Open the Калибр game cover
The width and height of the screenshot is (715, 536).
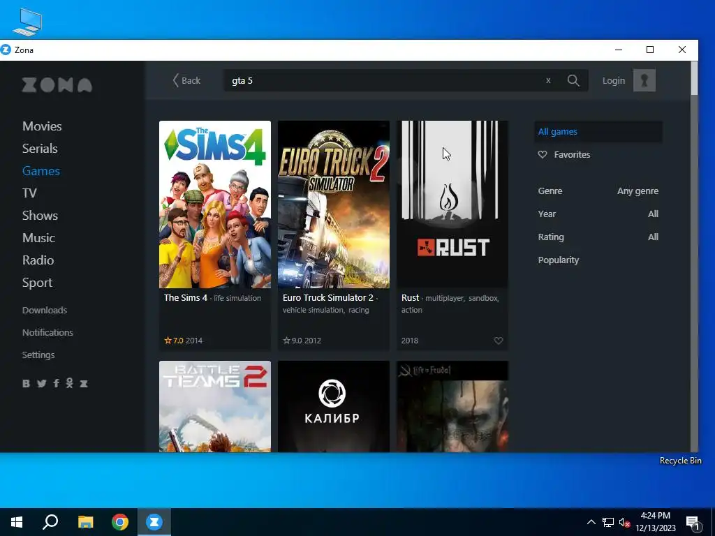(x=334, y=407)
